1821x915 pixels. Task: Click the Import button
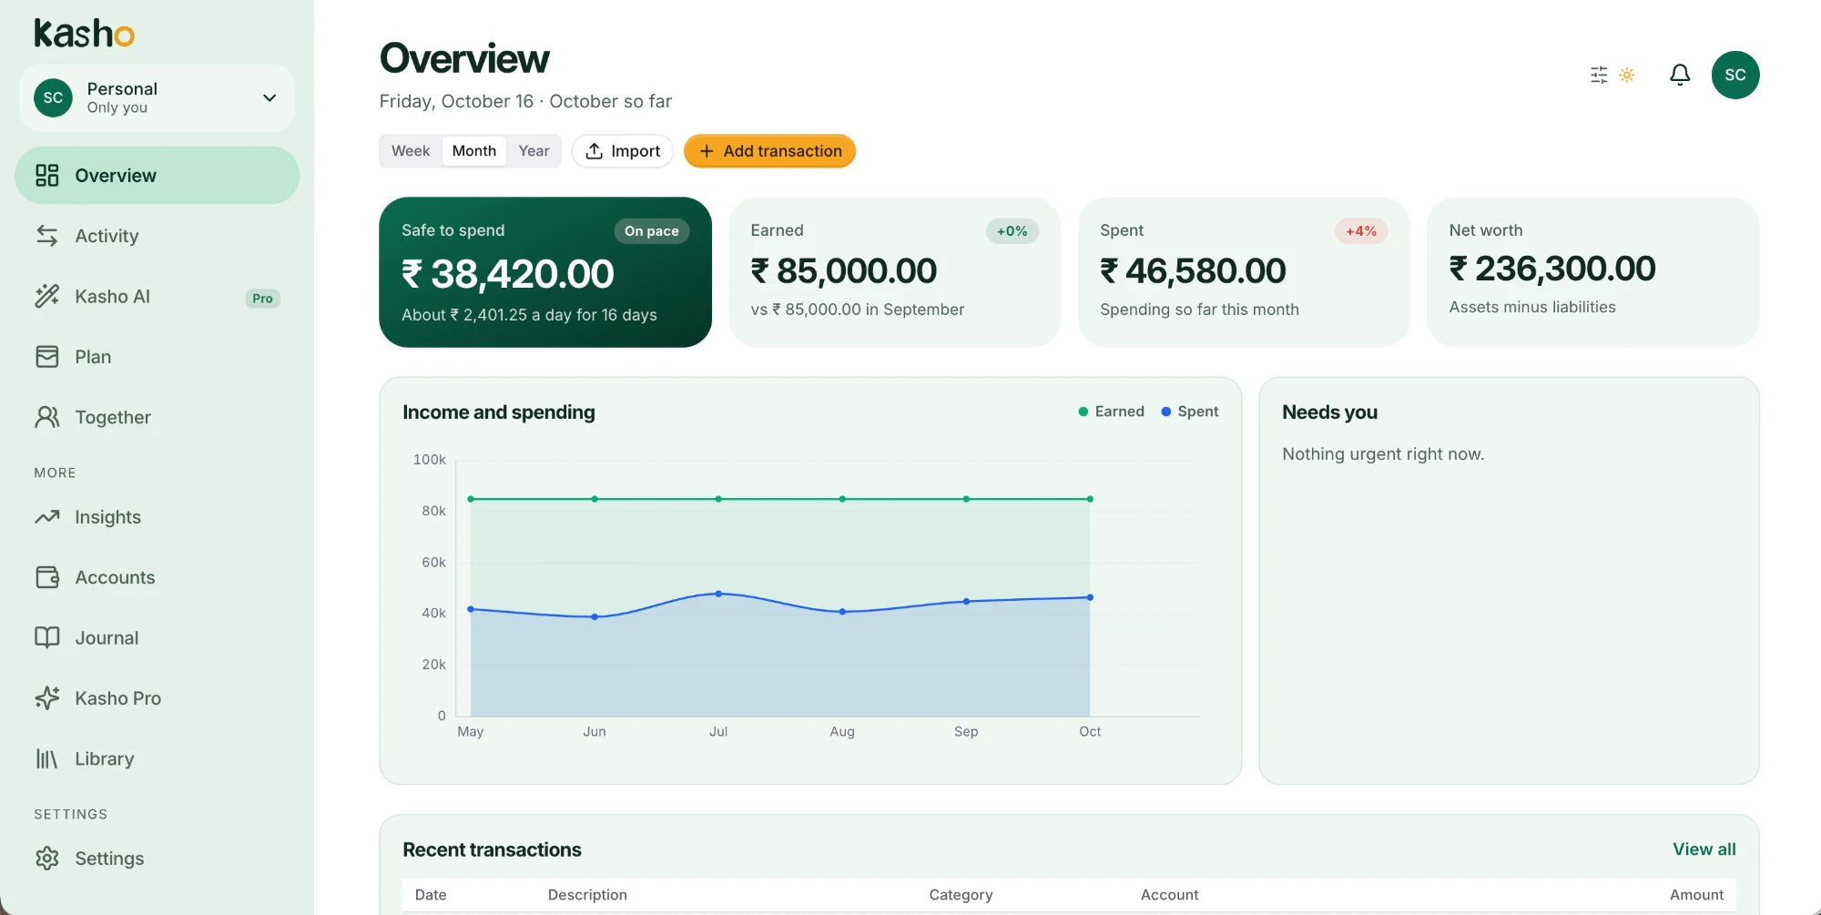623,151
